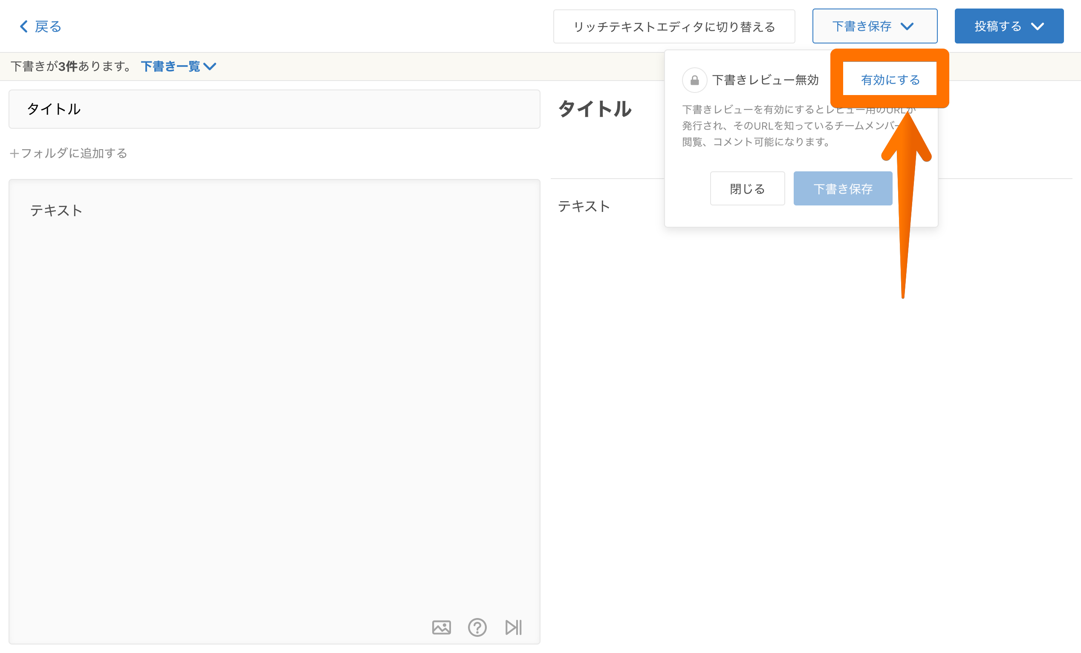
Task: Go back using 戻る link
Action: click(47, 26)
